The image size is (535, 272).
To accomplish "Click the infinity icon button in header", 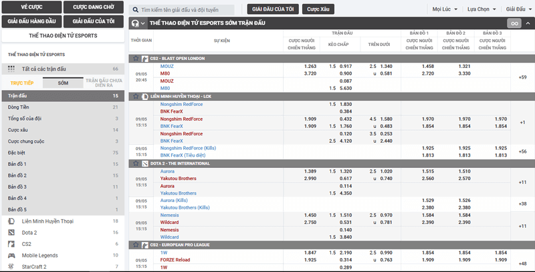I will (514, 23).
